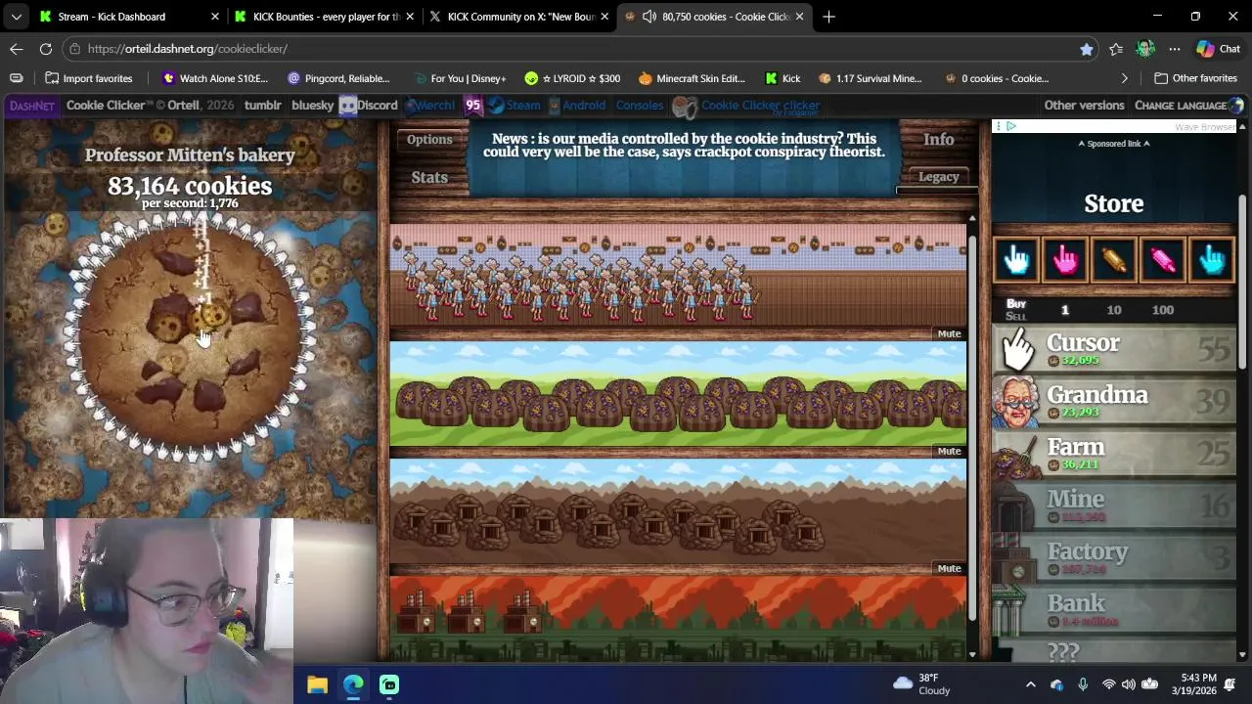Screen dimensions: 1252x704
Task: Click the Professor Mitten's bakery name
Action: click(190, 154)
